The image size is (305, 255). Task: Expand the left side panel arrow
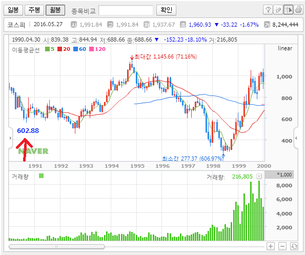10,138
